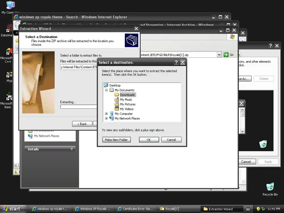Click the Downloads folder icon
This screenshot has width=284, height=213.
click(117, 95)
